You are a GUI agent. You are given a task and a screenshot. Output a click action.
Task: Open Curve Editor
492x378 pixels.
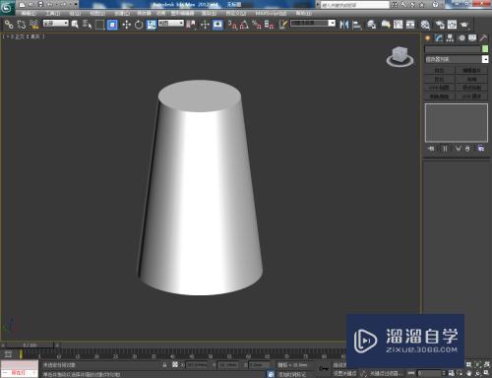tap(399, 25)
